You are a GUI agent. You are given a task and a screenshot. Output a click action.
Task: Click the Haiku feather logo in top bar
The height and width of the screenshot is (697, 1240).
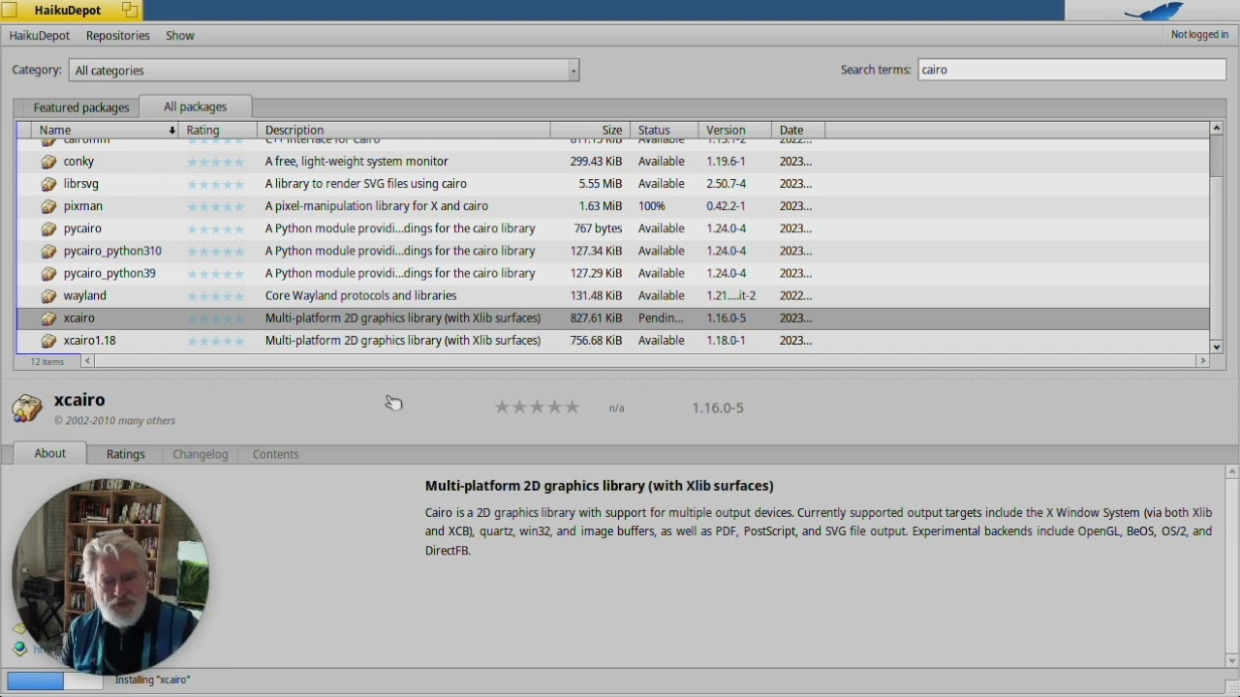pyautogui.click(x=1155, y=11)
